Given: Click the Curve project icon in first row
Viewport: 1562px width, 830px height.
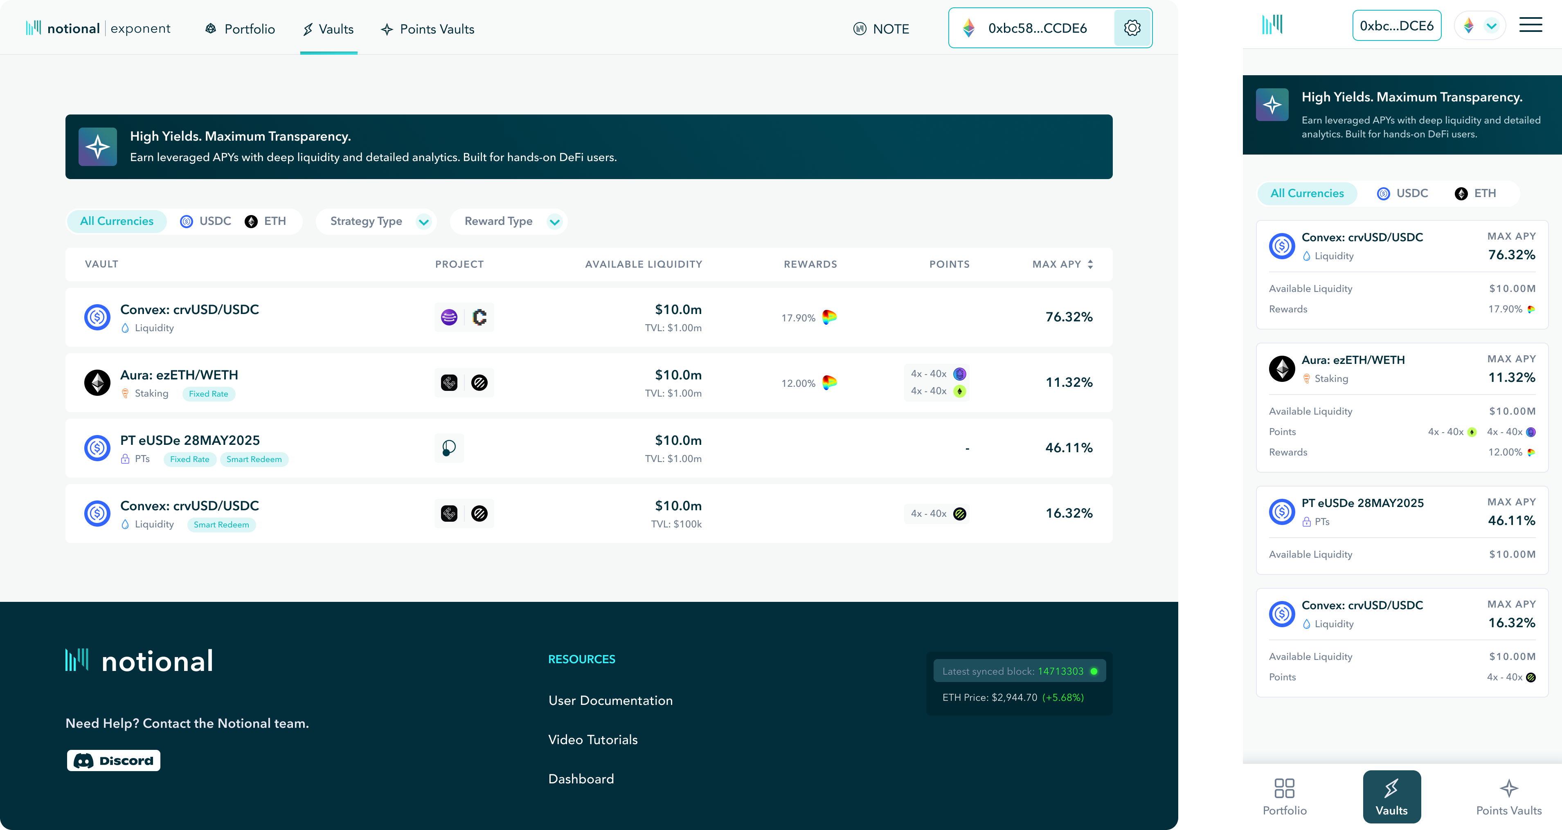Looking at the screenshot, I should click(x=449, y=317).
